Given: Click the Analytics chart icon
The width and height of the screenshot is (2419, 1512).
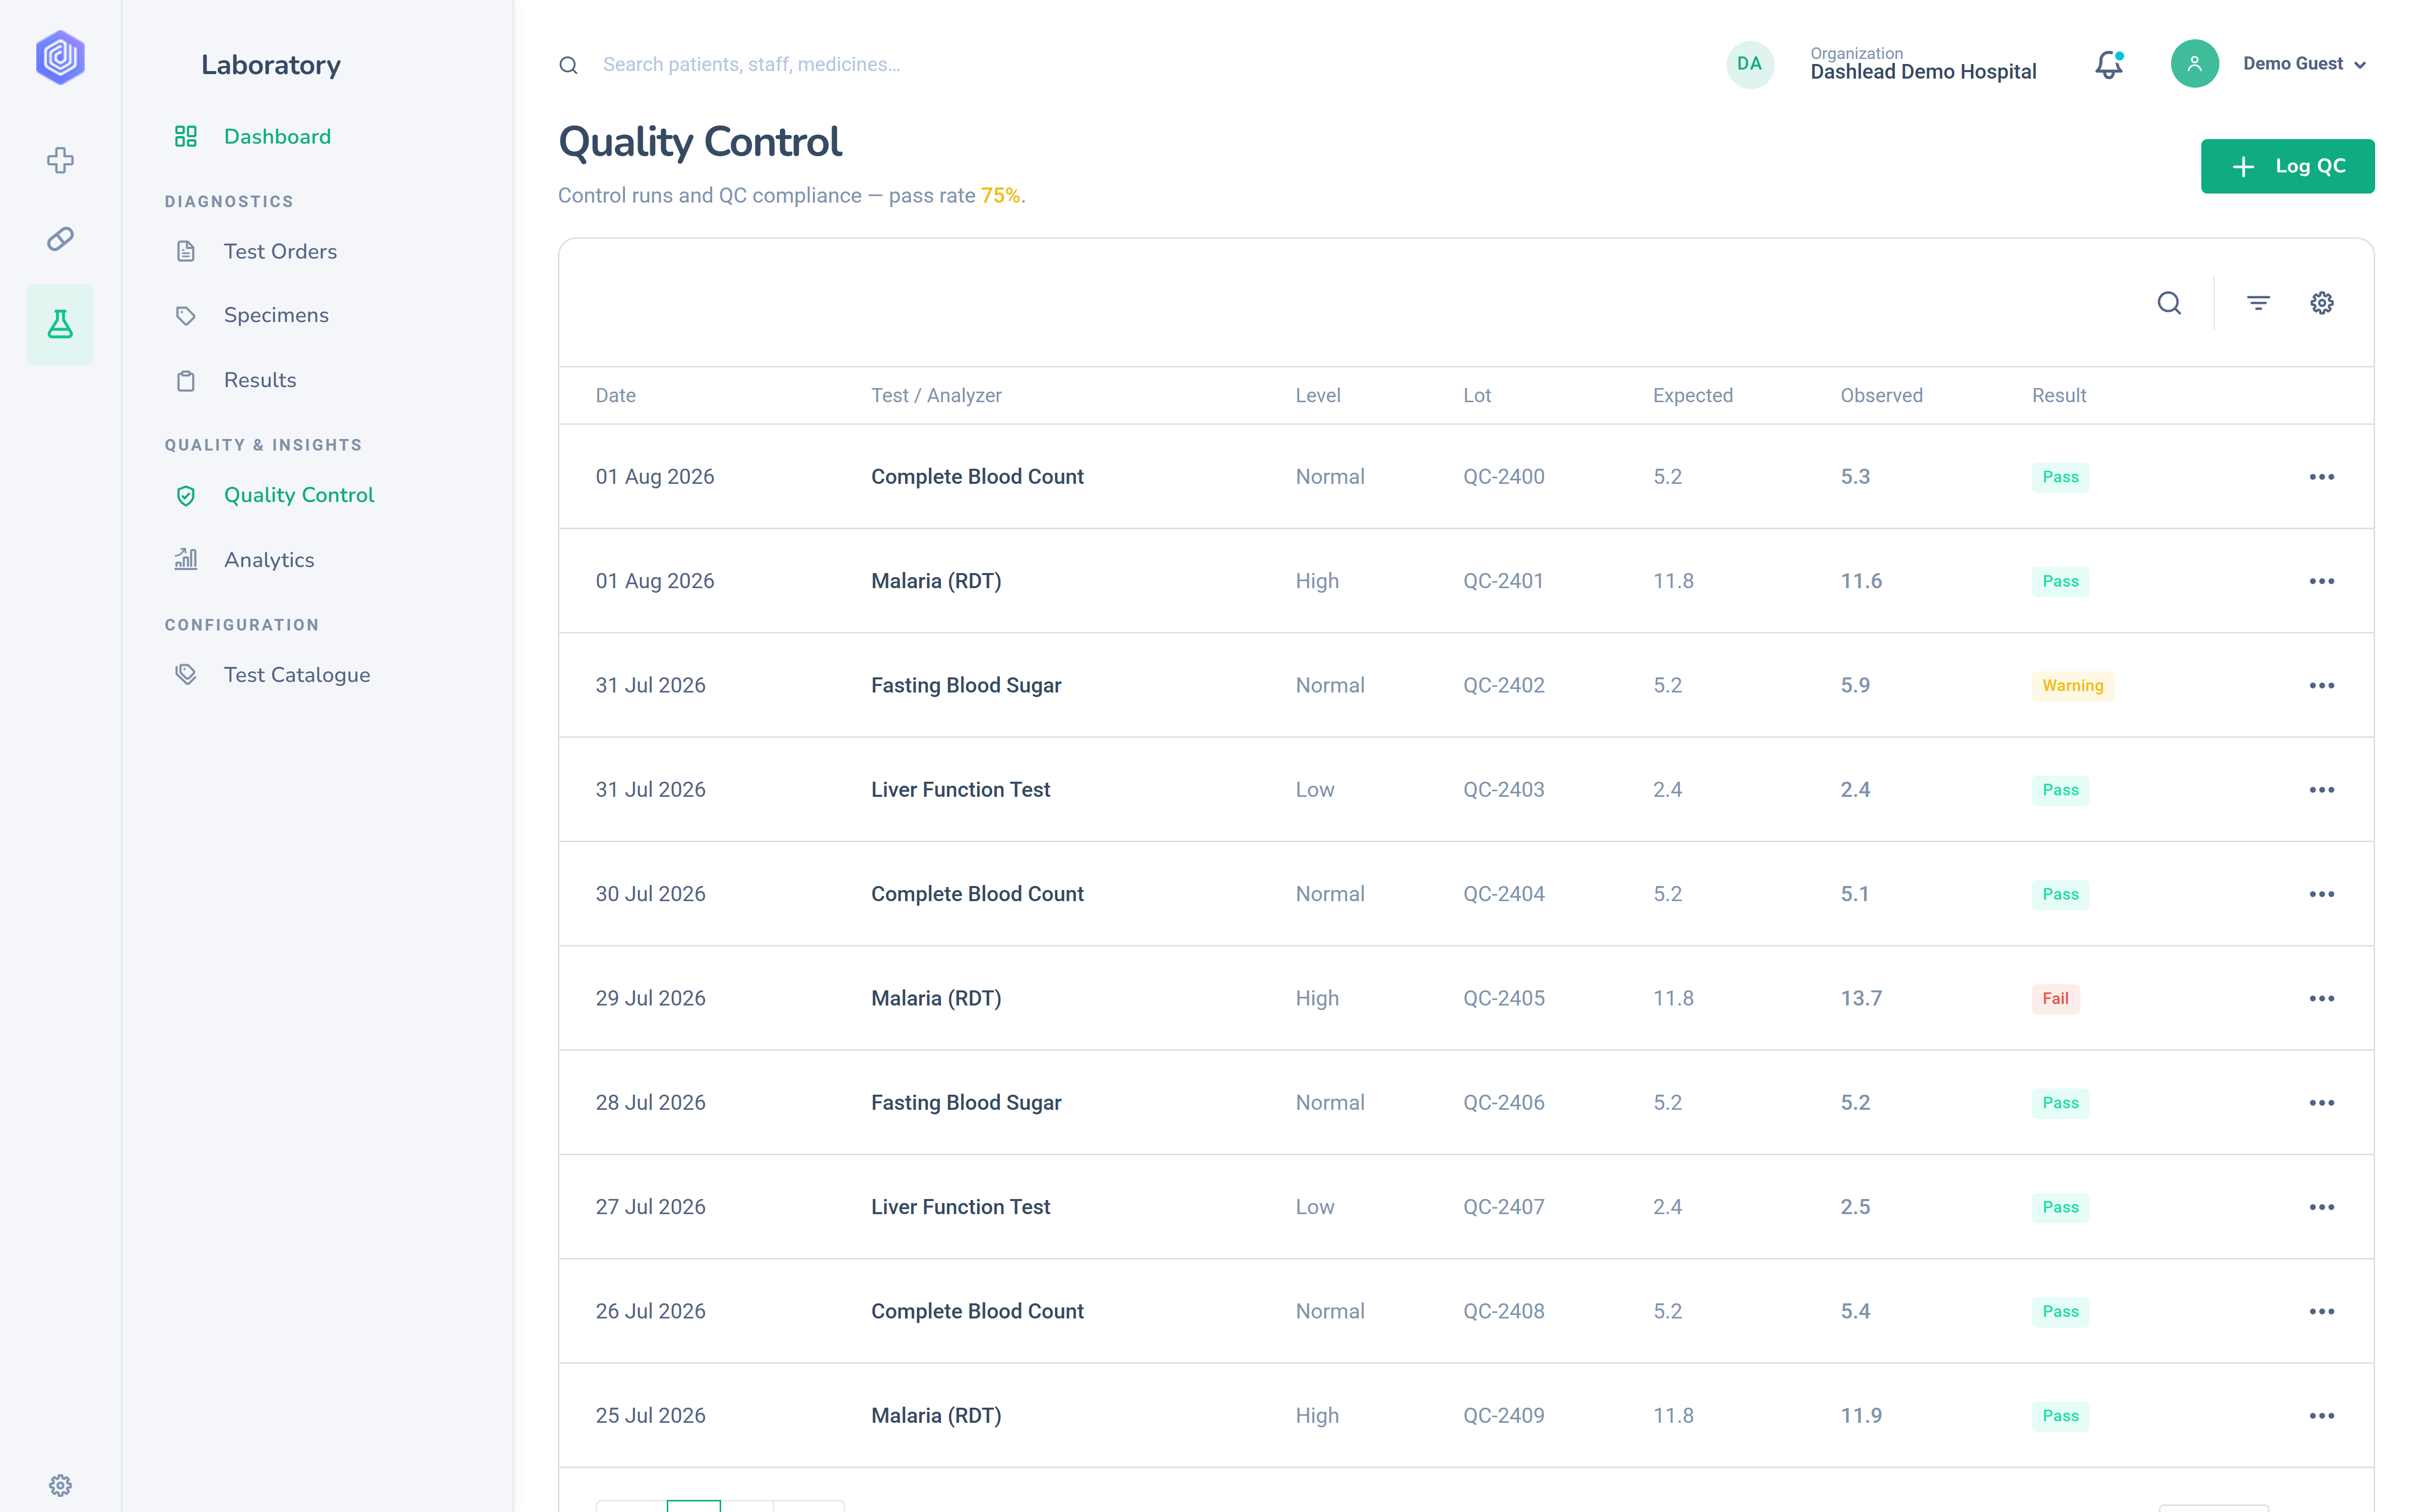Looking at the screenshot, I should point(186,559).
